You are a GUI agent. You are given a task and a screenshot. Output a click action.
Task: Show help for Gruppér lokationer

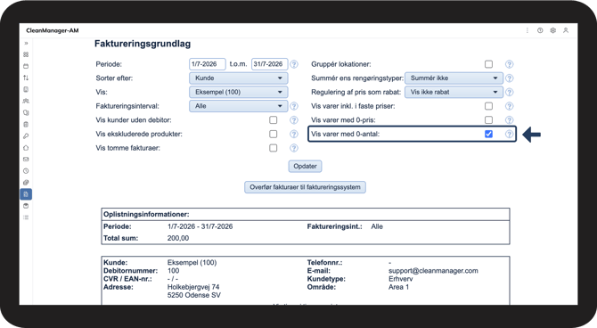coord(509,64)
